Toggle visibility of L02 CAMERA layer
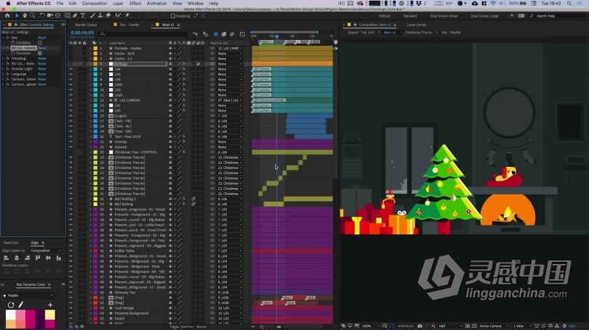 (x=71, y=100)
